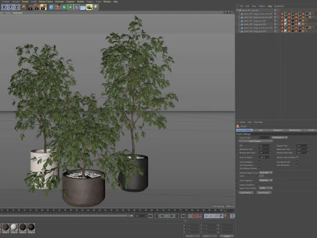This screenshot has height=238, width=317.
Task: Click the Project icon in Attributes panel
Action: click(238, 126)
